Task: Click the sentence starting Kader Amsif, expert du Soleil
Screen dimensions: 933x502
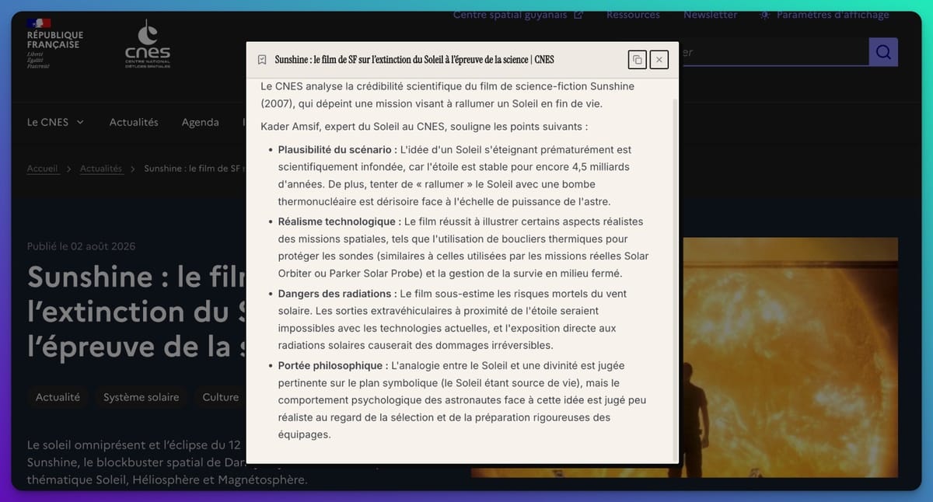Action: pyautogui.click(x=425, y=126)
